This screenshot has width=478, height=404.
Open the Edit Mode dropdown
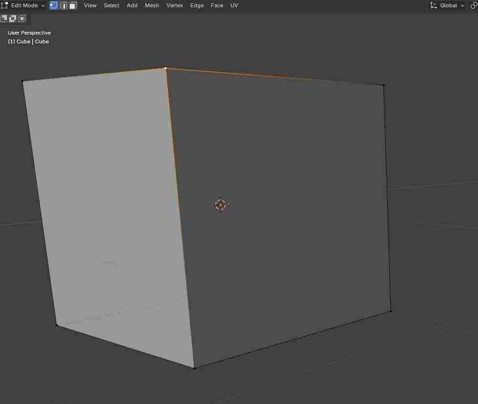(28, 5)
